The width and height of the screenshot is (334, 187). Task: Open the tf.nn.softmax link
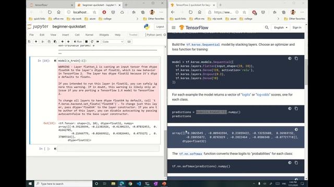coord(190,154)
